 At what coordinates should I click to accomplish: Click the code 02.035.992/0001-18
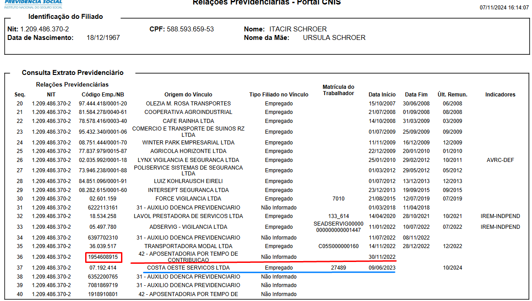pos(103,160)
